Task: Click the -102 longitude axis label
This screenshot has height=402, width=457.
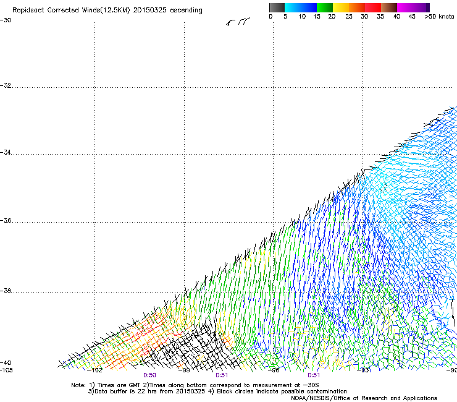Action: tap(94, 370)
